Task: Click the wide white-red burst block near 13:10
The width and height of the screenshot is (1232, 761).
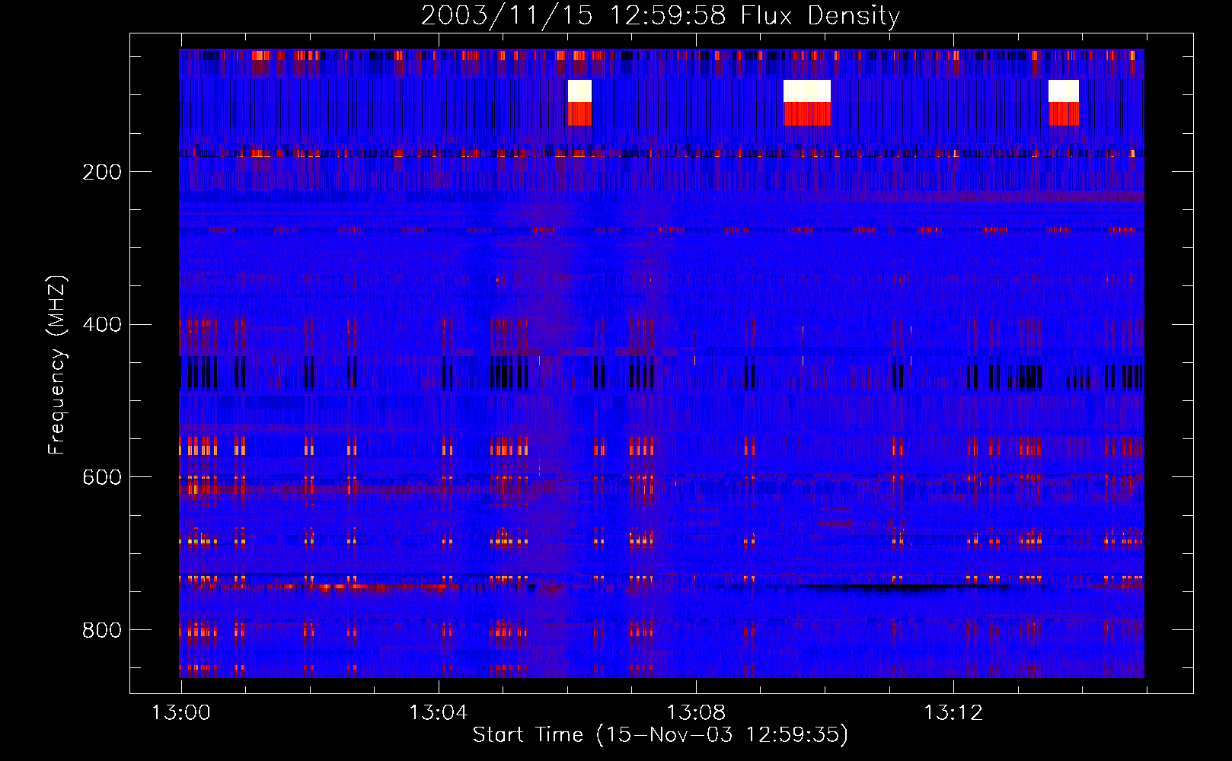Action: [807, 103]
